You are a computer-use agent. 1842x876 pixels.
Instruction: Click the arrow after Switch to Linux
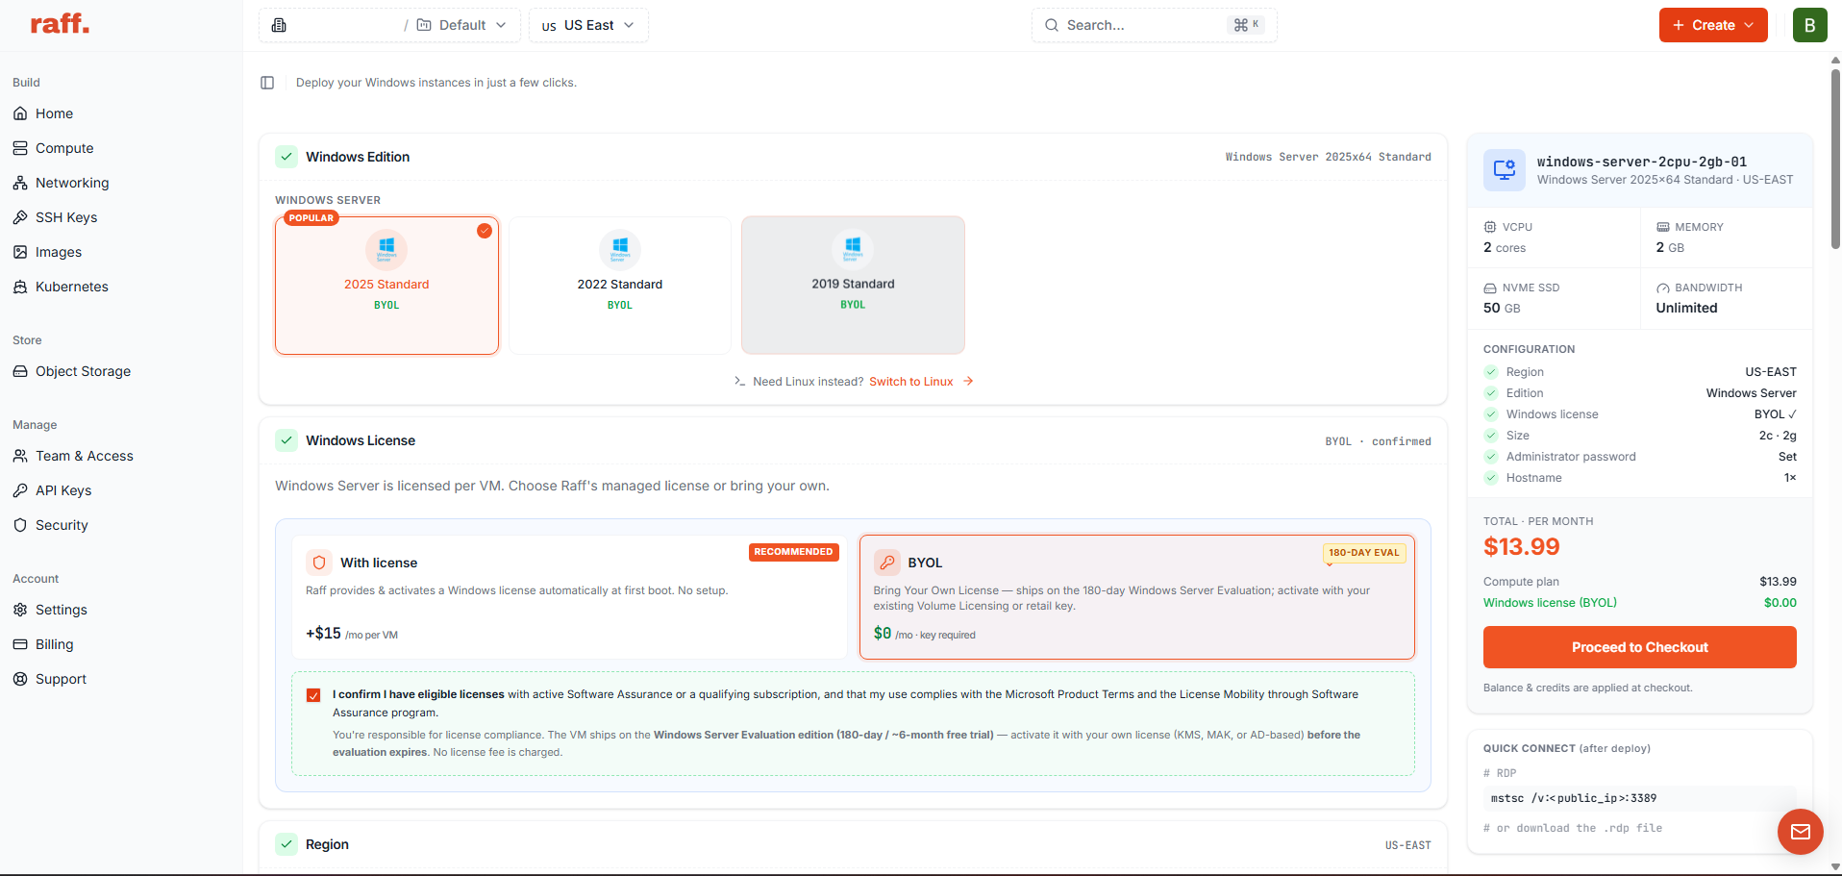pyautogui.click(x=968, y=382)
